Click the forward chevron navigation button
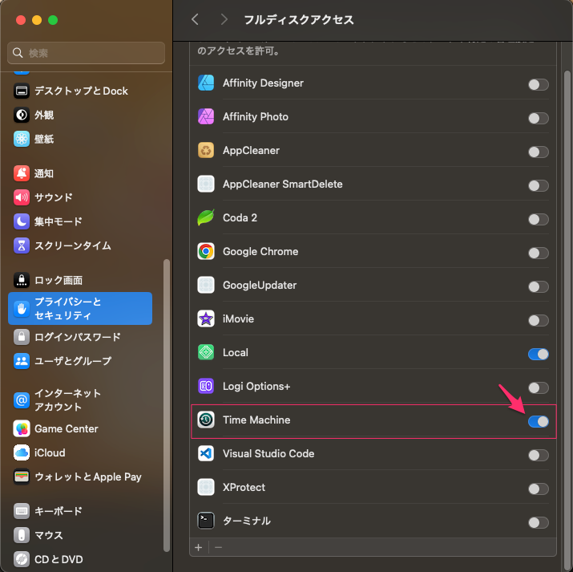This screenshot has height=572, width=573. tap(224, 19)
